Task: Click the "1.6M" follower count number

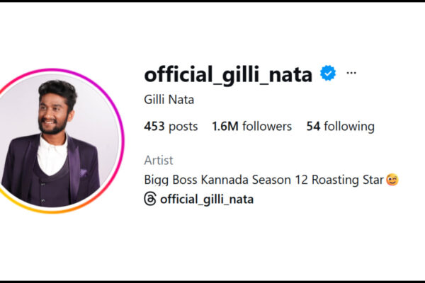Action: [225, 127]
